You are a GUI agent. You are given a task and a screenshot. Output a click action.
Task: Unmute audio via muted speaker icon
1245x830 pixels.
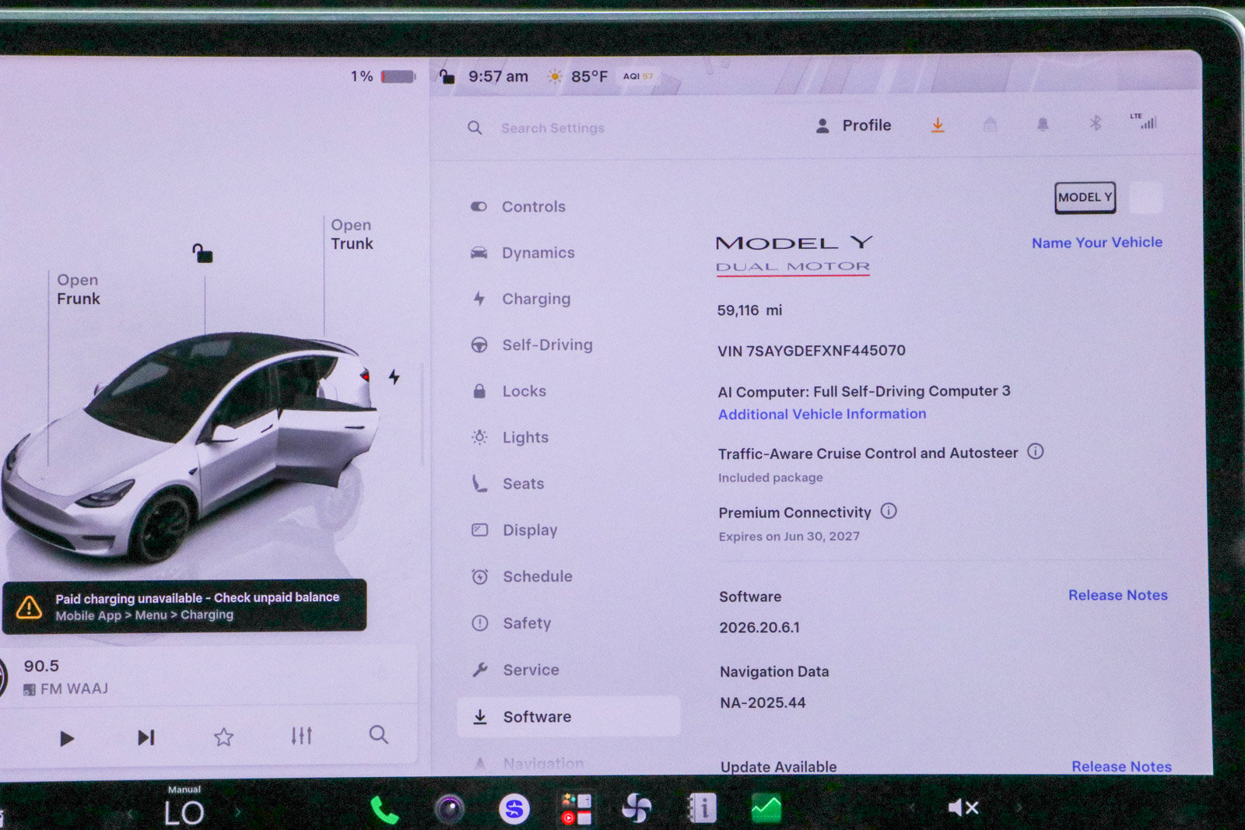tap(963, 808)
